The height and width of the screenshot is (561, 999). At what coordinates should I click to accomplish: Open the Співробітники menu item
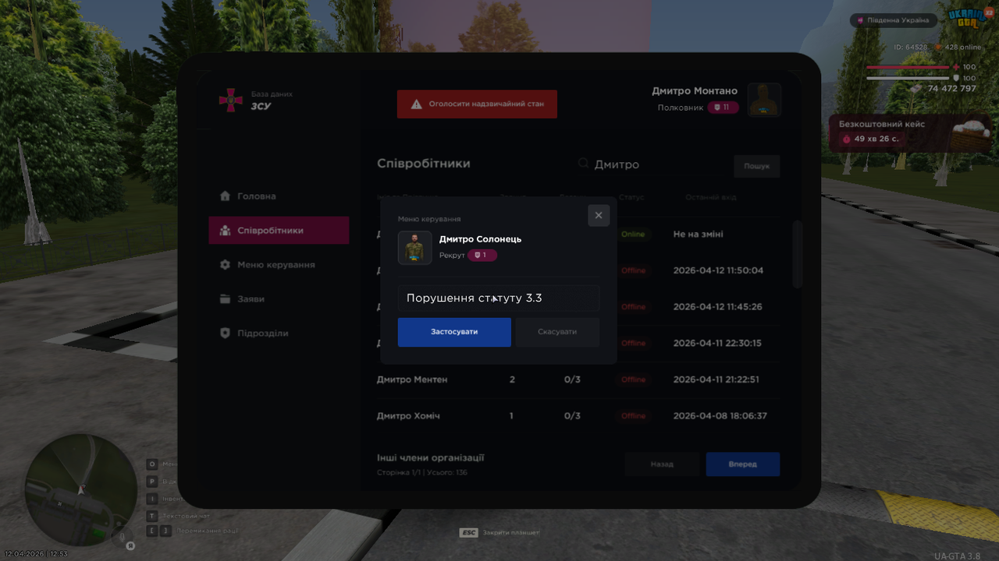click(279, 231)
